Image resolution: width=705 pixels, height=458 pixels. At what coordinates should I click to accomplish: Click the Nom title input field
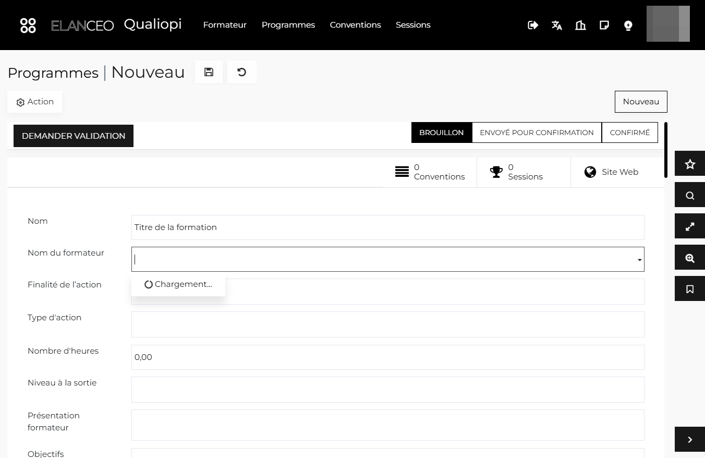[388, 227]
